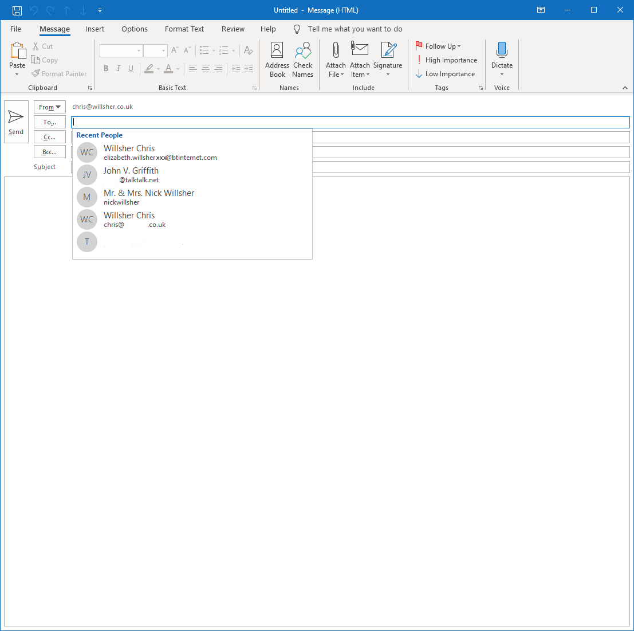Select the Cut icon
This screenshot has height=631, width=634.
[36, 46]
